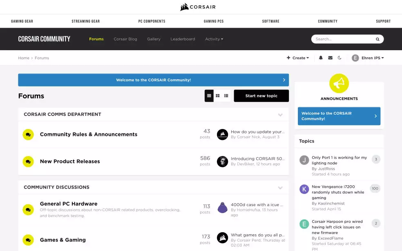Viewport: 402px width, 251px height.
Task: Click the 3 replies badge on JustRoss topic
Action: point(376,159)
